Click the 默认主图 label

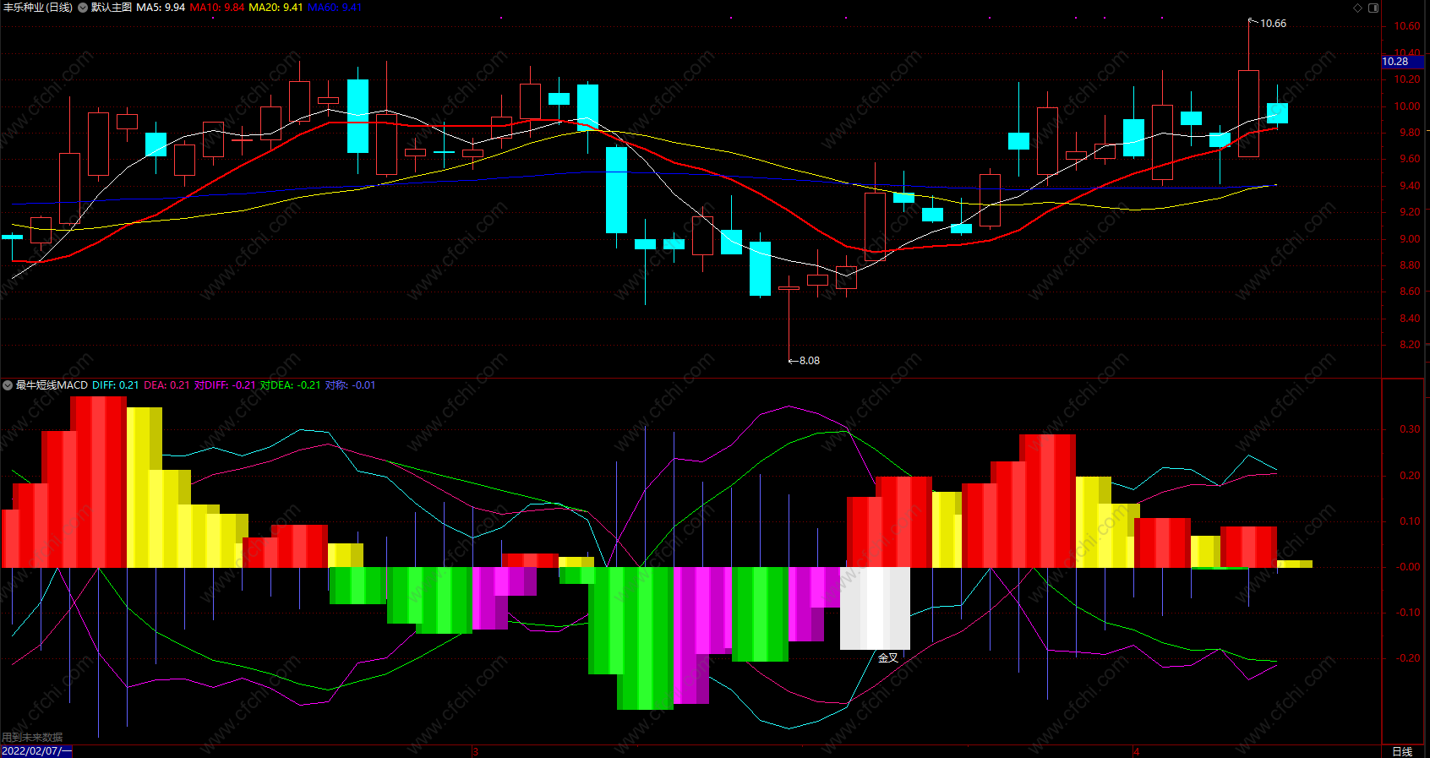(x=112, y=8)
